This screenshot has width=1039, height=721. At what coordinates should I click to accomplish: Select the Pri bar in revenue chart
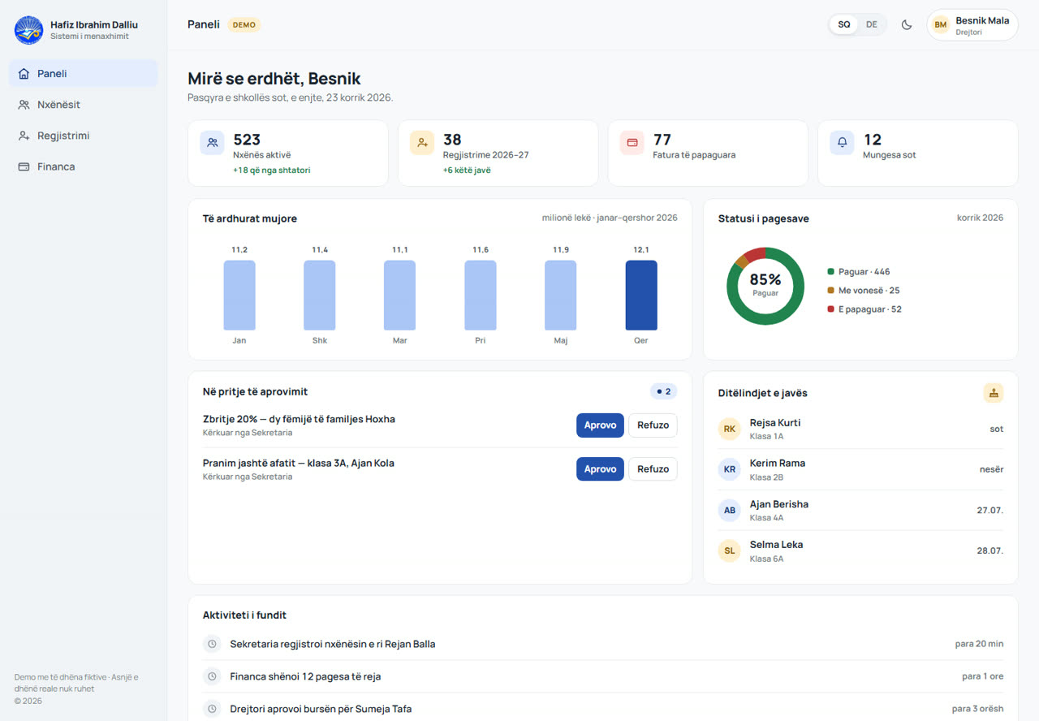(x=481, y=295)
